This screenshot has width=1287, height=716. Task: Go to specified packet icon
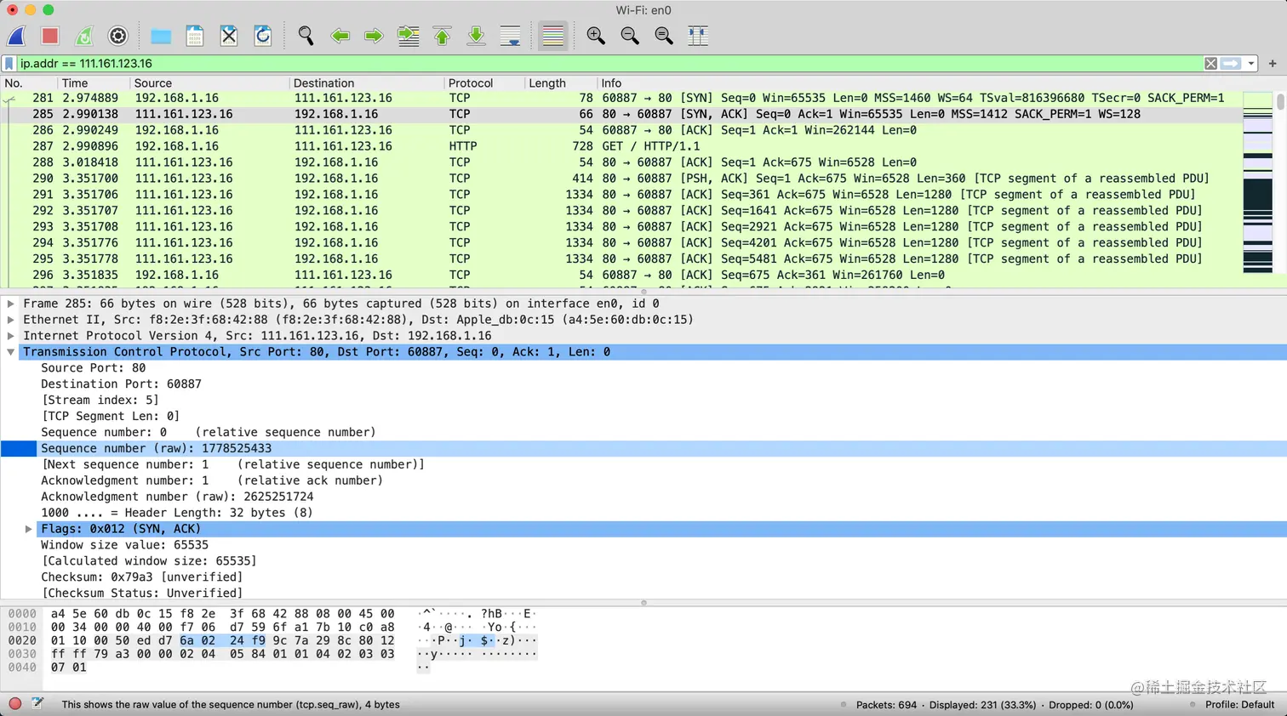point(409,36)
